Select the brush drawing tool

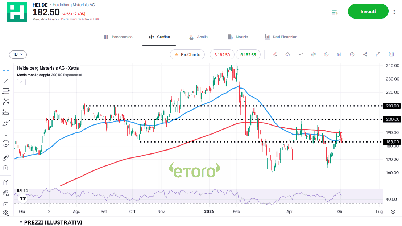(x=6, y=123)
